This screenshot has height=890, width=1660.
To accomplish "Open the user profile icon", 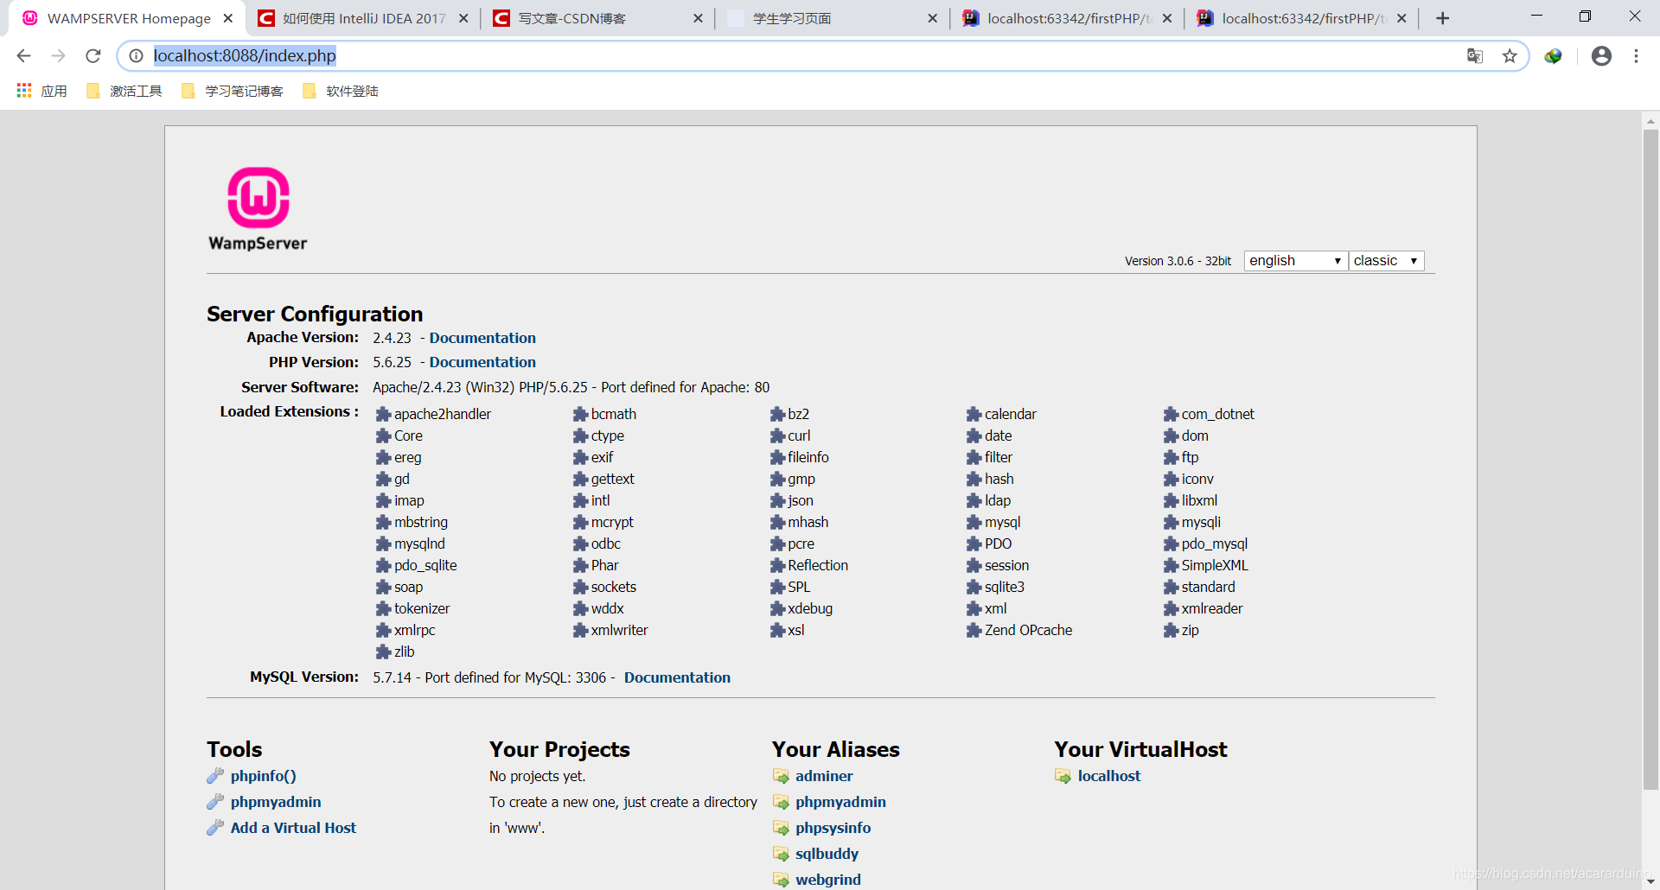I will [x=1601, y=55].
